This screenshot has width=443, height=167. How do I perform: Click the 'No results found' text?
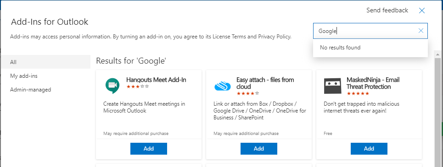coord(340,48)
